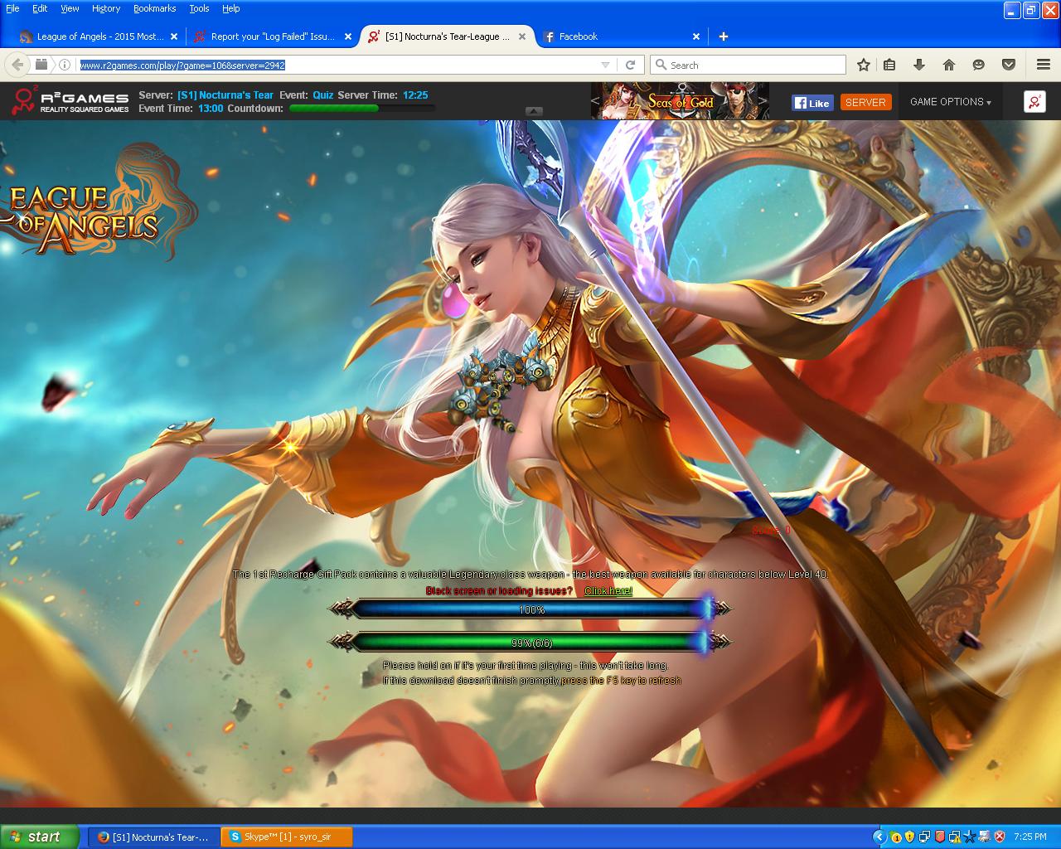Image resolution: width=1061 pixels, height=849 pixels.
Task: Bookmark this page with the star icon
Action: (864, 65)
